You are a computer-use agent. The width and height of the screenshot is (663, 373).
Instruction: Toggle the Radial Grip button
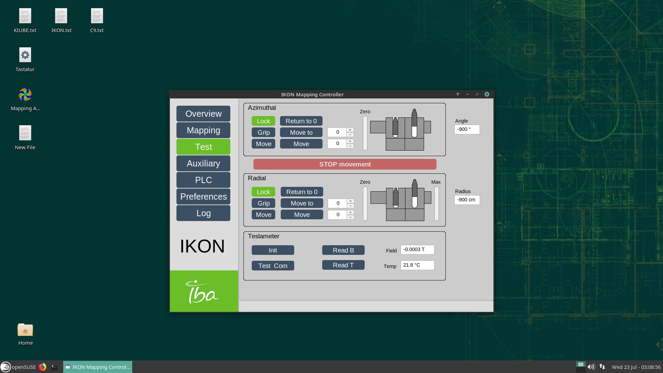click(x=263, y=203)
